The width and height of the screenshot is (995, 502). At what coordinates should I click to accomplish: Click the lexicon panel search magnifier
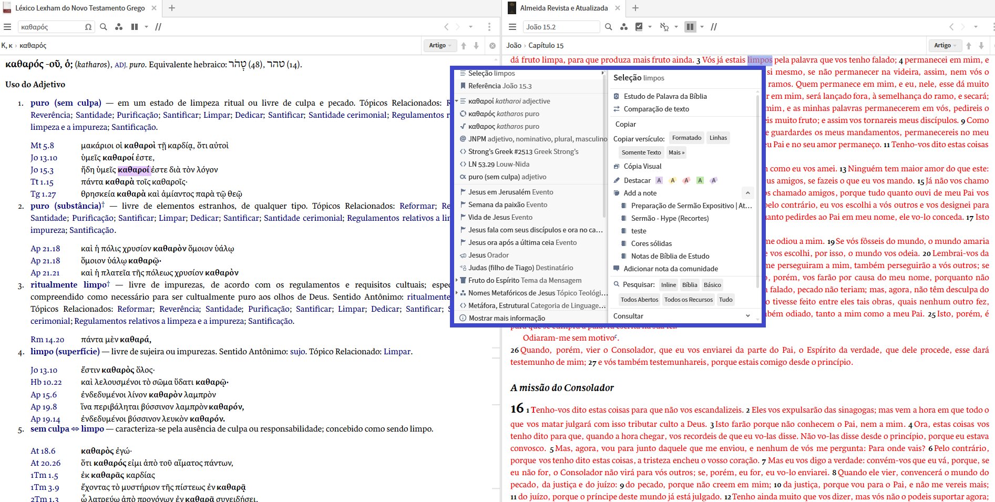click(104, 27)
